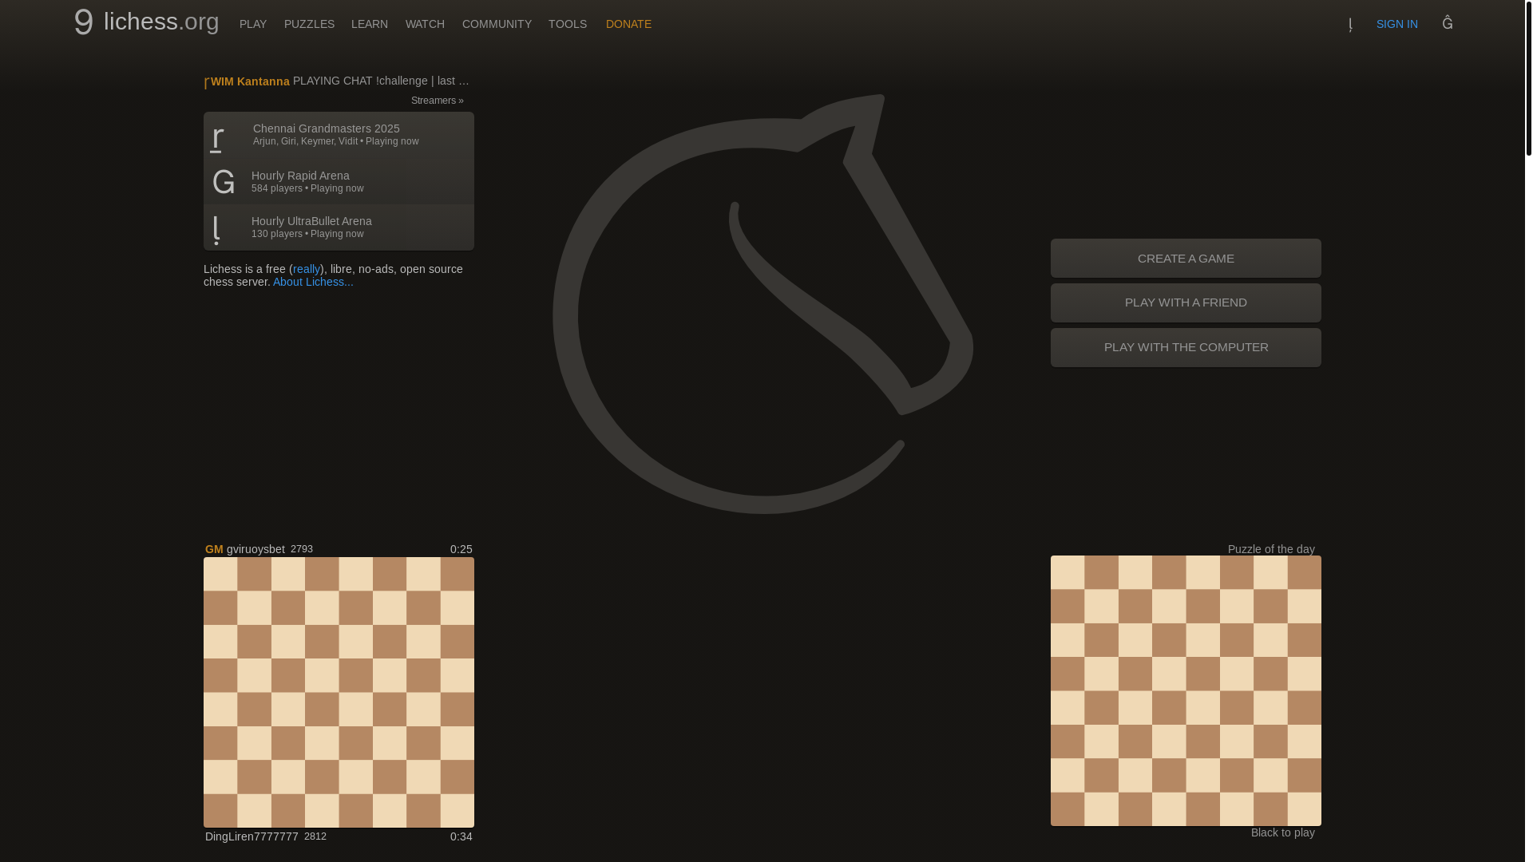Click the lichess.org site title
This screenshot has width=1533, height=862.
pos(161,22)
